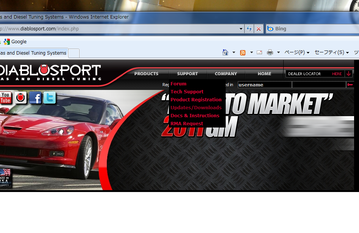This screenshot has height=233, width=359.
Task: Click the IE refresh button
Action: point(249,29)
